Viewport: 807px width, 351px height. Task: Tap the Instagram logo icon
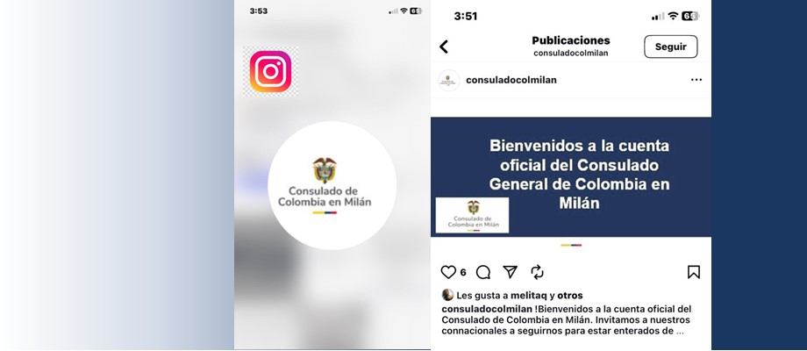tap(270, 72)
